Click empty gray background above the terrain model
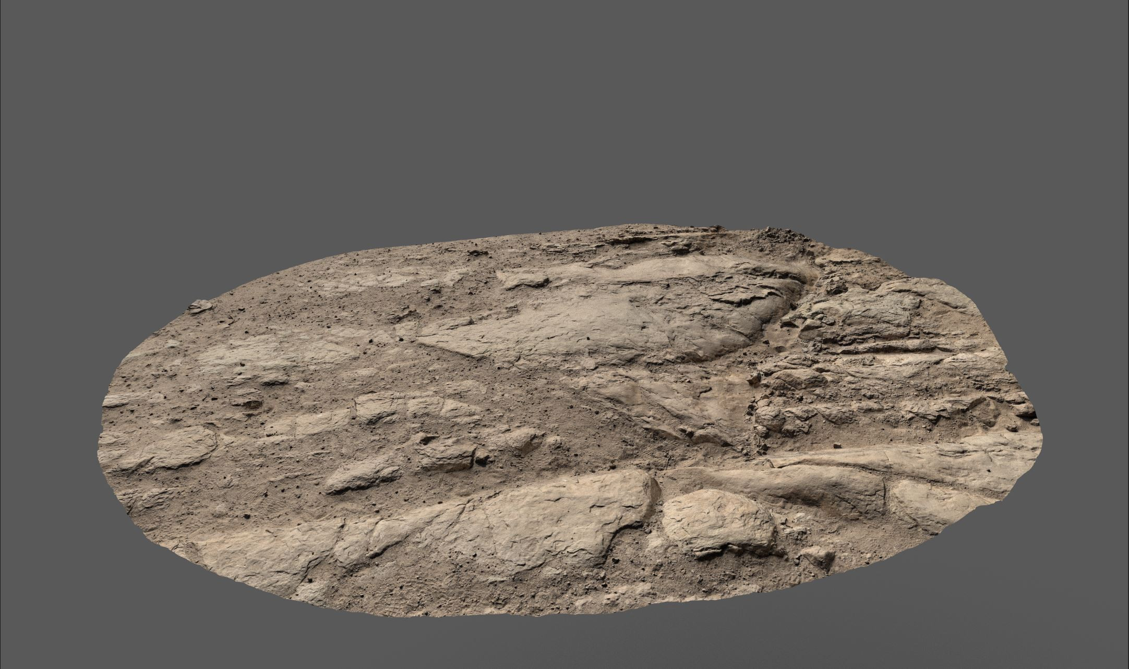This screenshot has width=1129, height=669. (563, 104)
